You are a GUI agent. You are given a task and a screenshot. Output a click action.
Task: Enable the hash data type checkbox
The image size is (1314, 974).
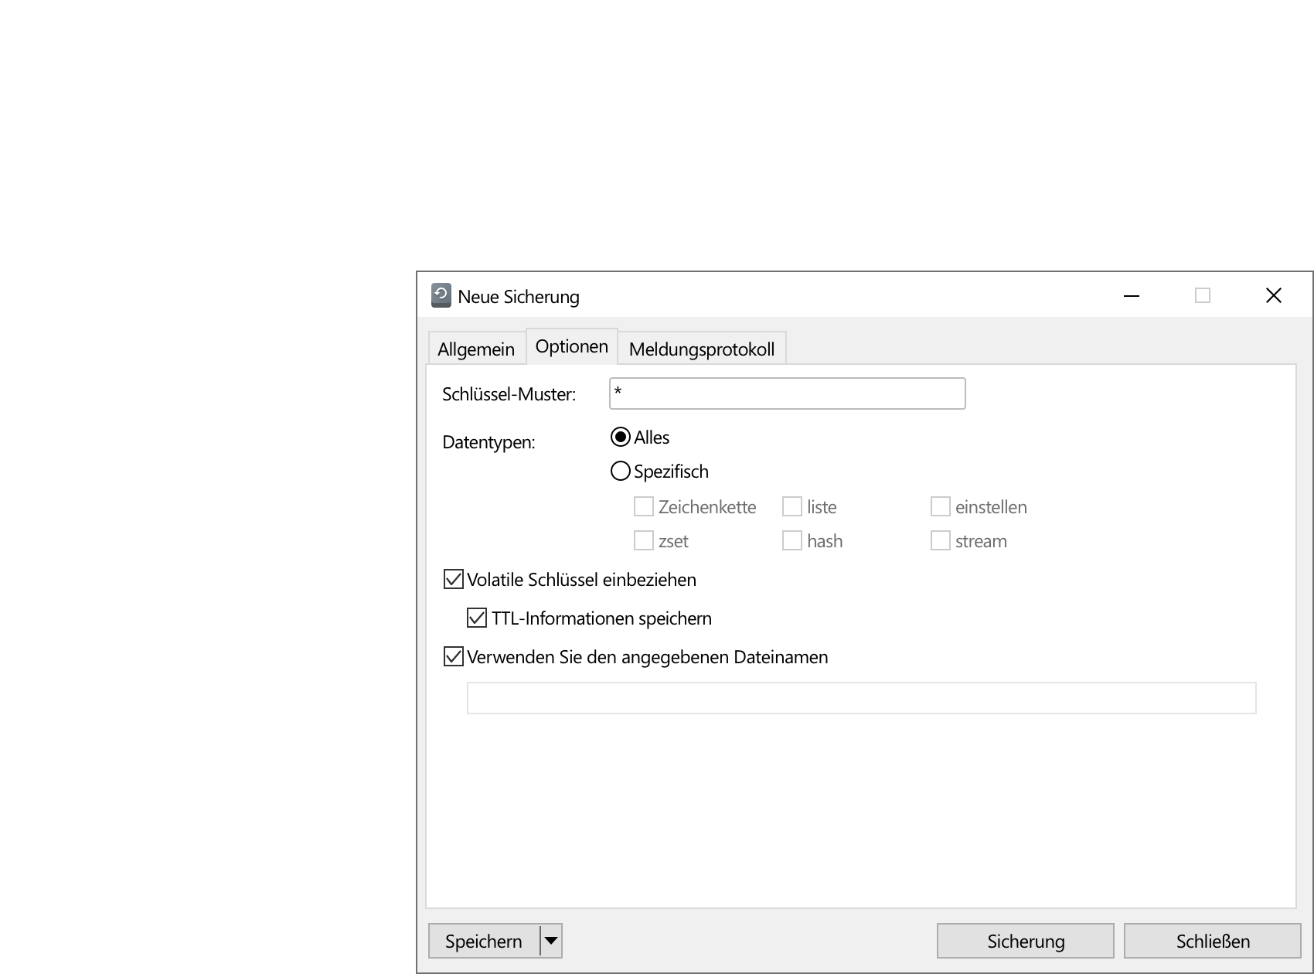[792, 540]
